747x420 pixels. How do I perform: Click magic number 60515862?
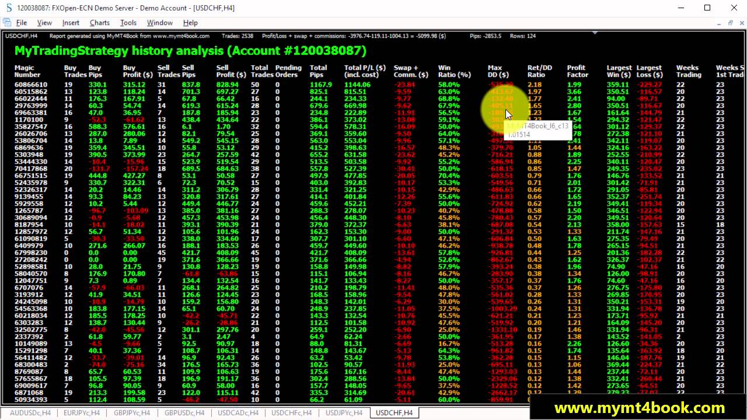(x=31, y=92)
